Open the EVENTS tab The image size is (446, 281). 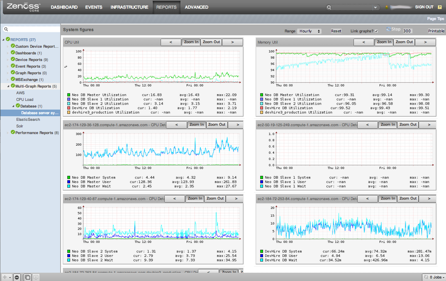point(94,7)
